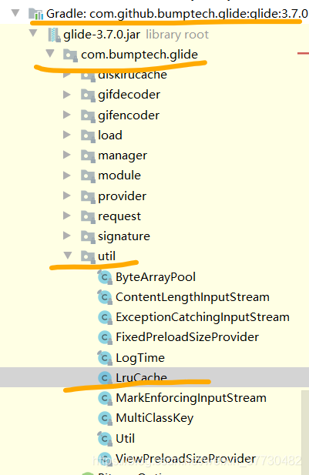Image resolution: width=309 pixels, height=475 pixels.
Task: Expand the gifdecoder package
Action: pos(67,95)
